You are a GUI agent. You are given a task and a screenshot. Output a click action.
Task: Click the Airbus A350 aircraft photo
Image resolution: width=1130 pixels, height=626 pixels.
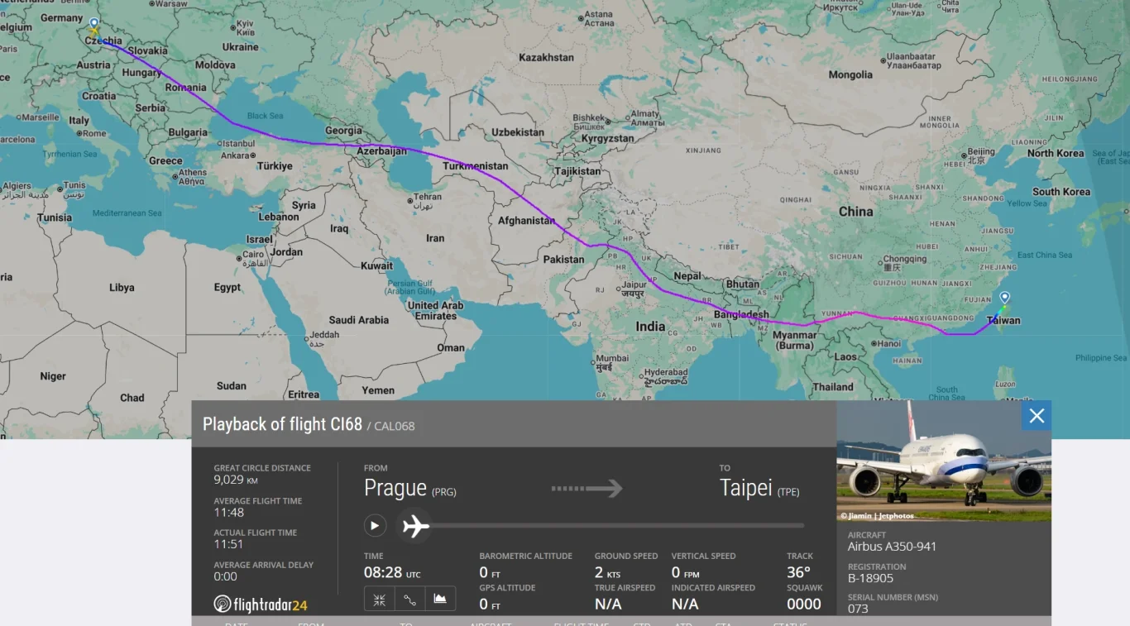[x=944, y=461]
